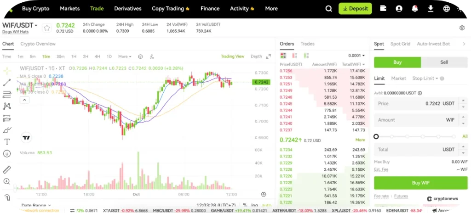Select the ruler measure tool
471x213 pixels.
pos(7,170)
